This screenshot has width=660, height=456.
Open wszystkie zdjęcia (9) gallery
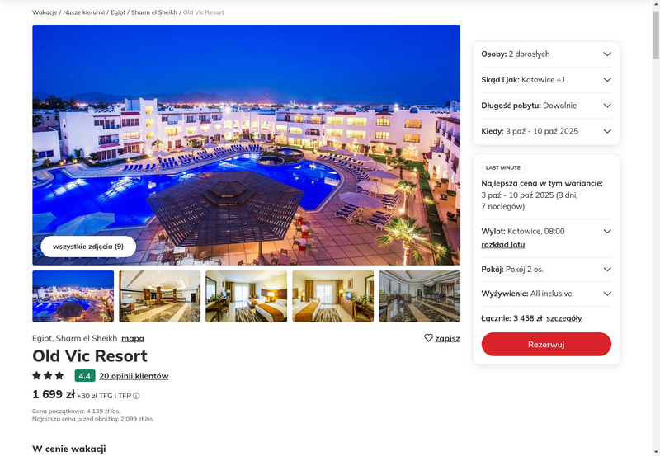(88, 247)
